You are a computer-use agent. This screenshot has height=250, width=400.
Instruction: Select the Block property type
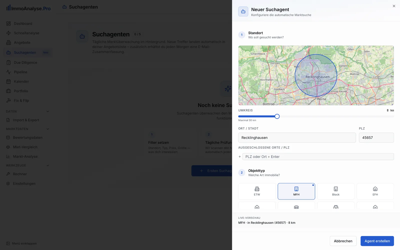(x=336, y=191)
